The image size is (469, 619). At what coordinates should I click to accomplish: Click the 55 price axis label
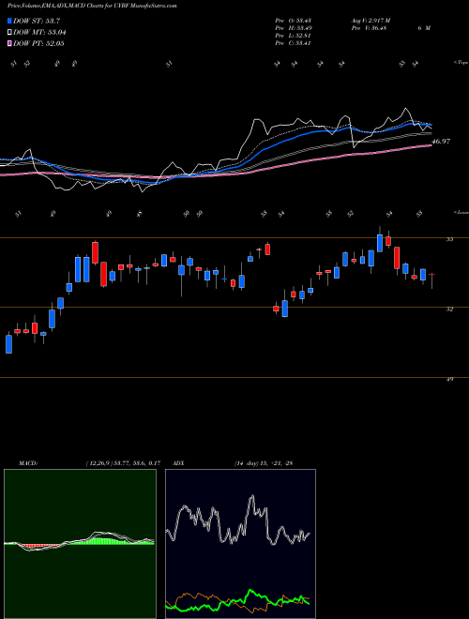pos(449,239)
